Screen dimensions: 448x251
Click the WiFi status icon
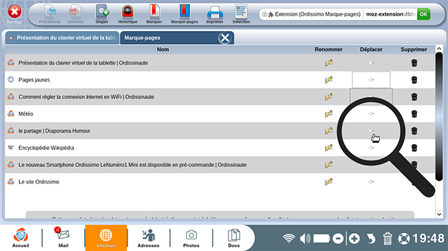(289, 239)
